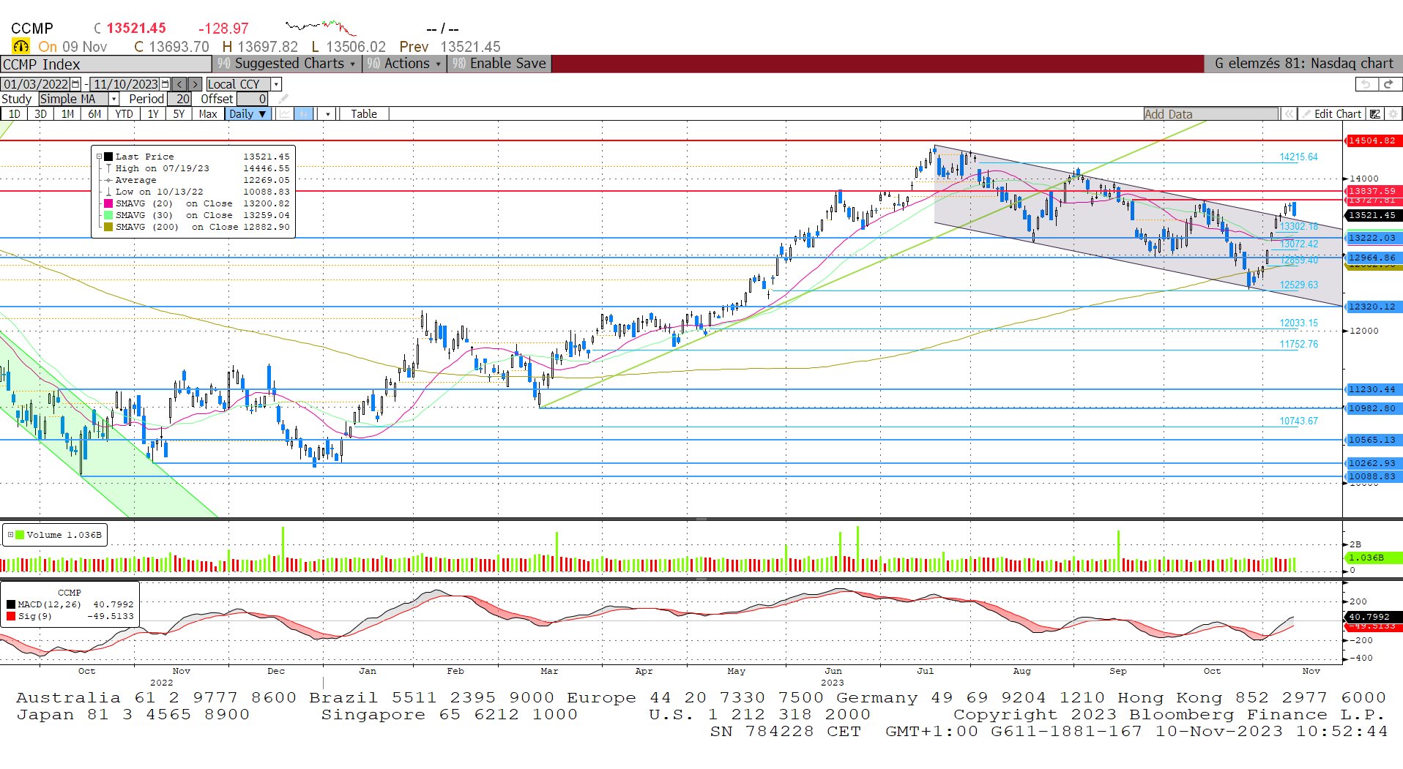Click the gauge icon beside On 09 Nov
The image size is (1403, 769).
point(21,47)
